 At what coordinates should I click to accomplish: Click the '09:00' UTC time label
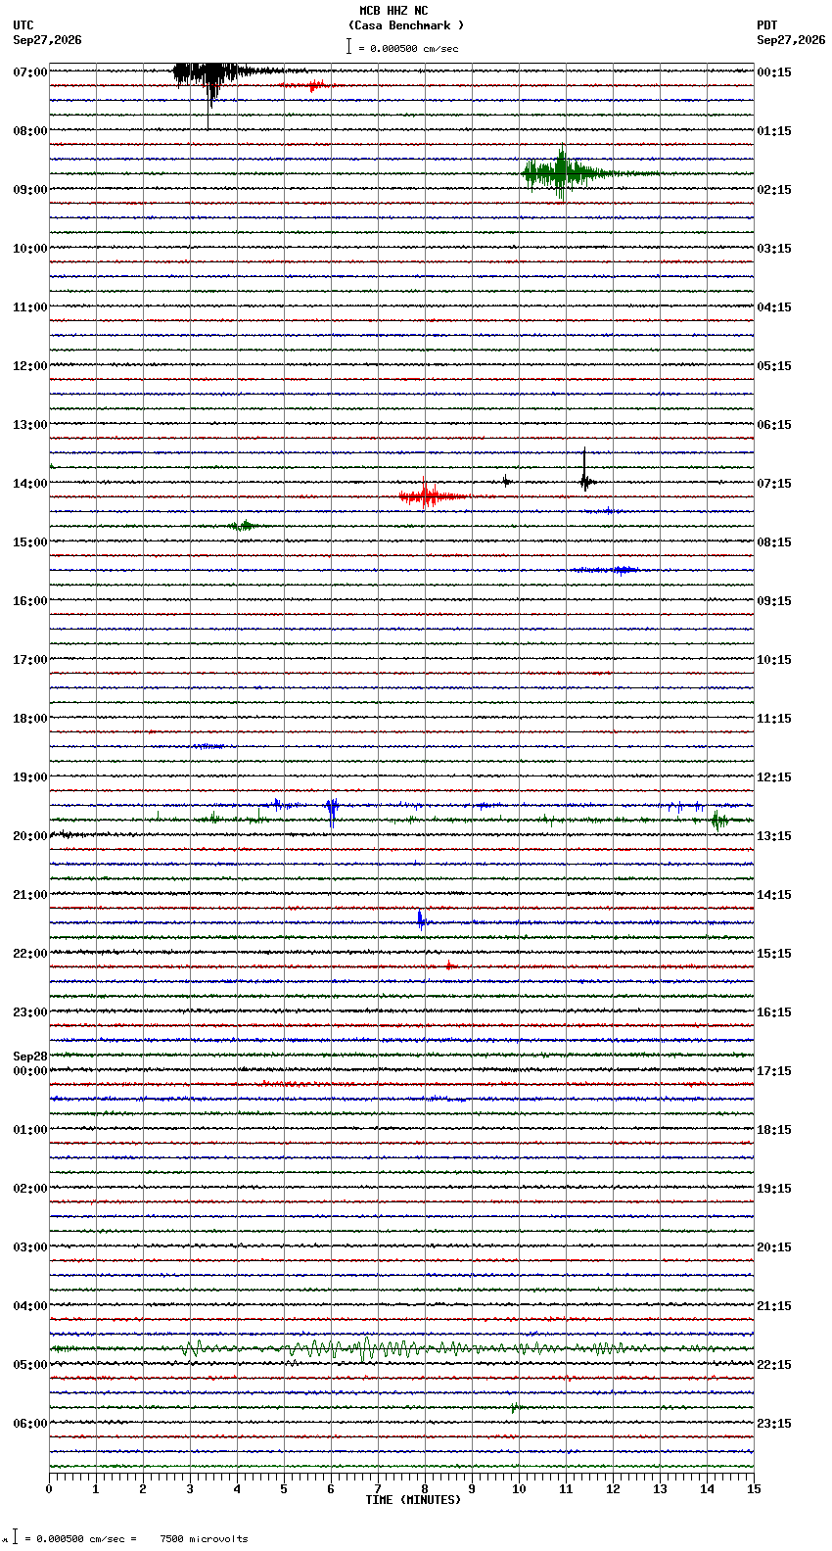point(30,190)
